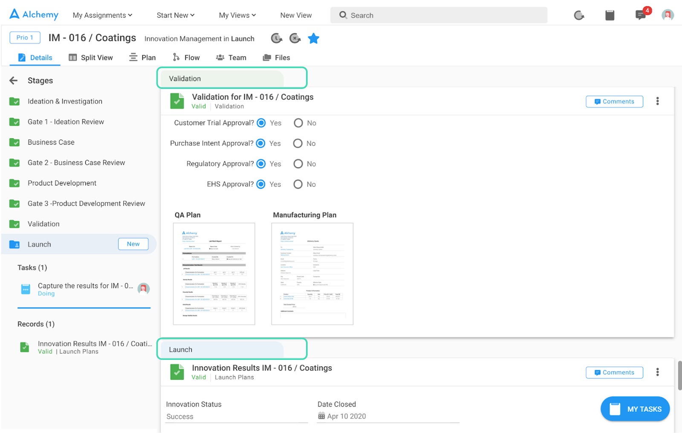Click Prio 1 badge

(x=25, y=37)
